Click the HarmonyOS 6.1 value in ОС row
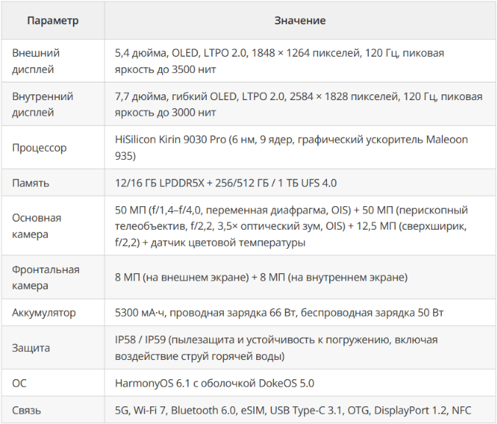The image size is (497, 424). (x=214, y=383)
